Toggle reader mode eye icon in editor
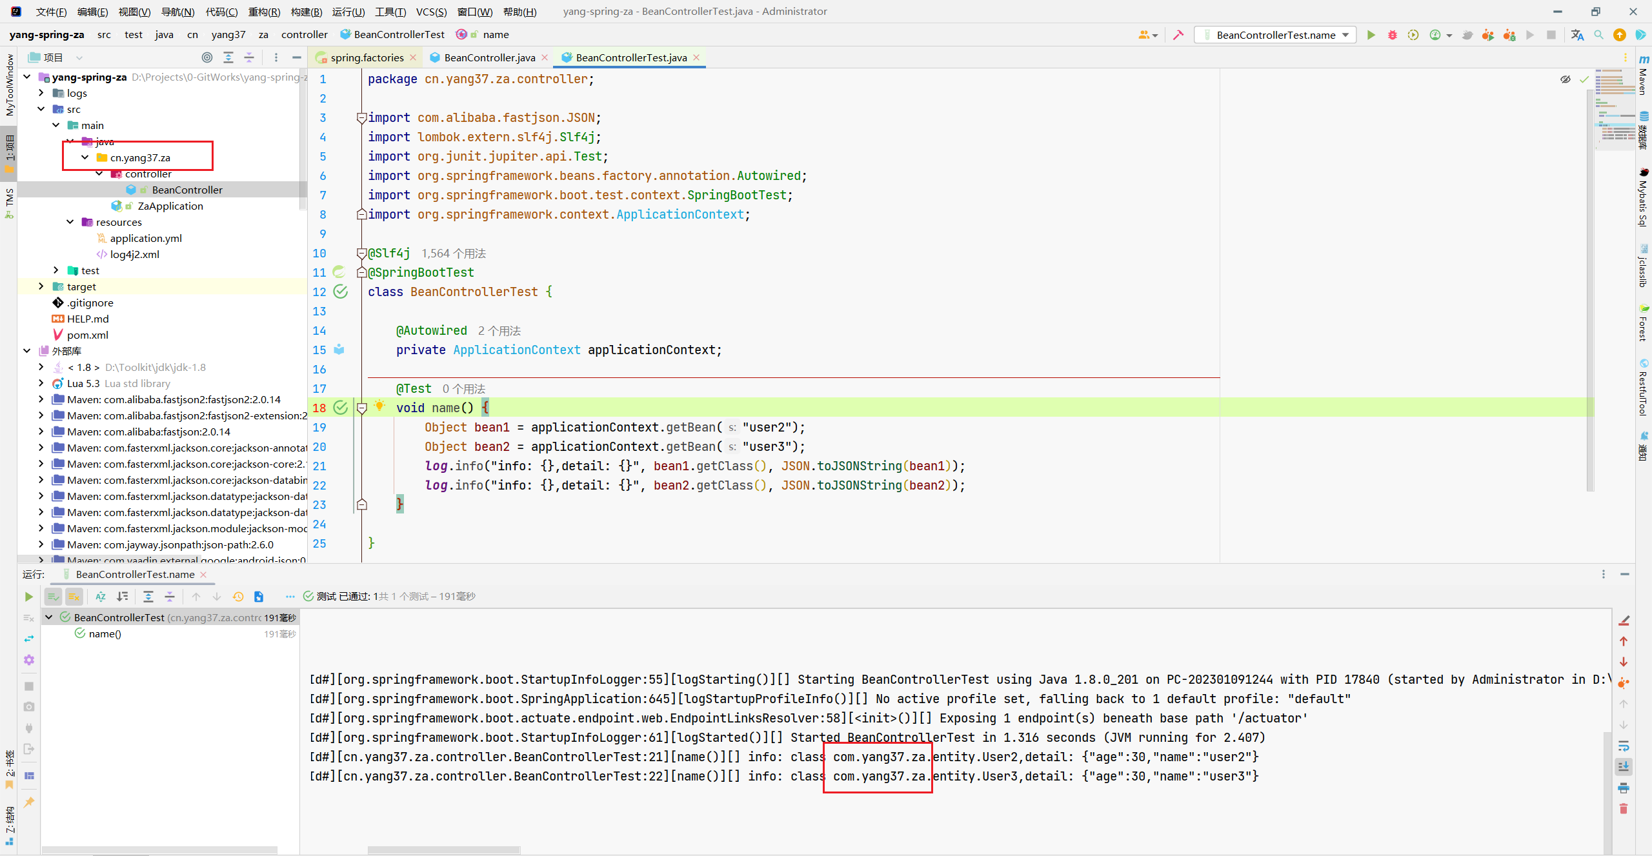The width and height of the screenshot is (1652, 856). [1566, 79]
